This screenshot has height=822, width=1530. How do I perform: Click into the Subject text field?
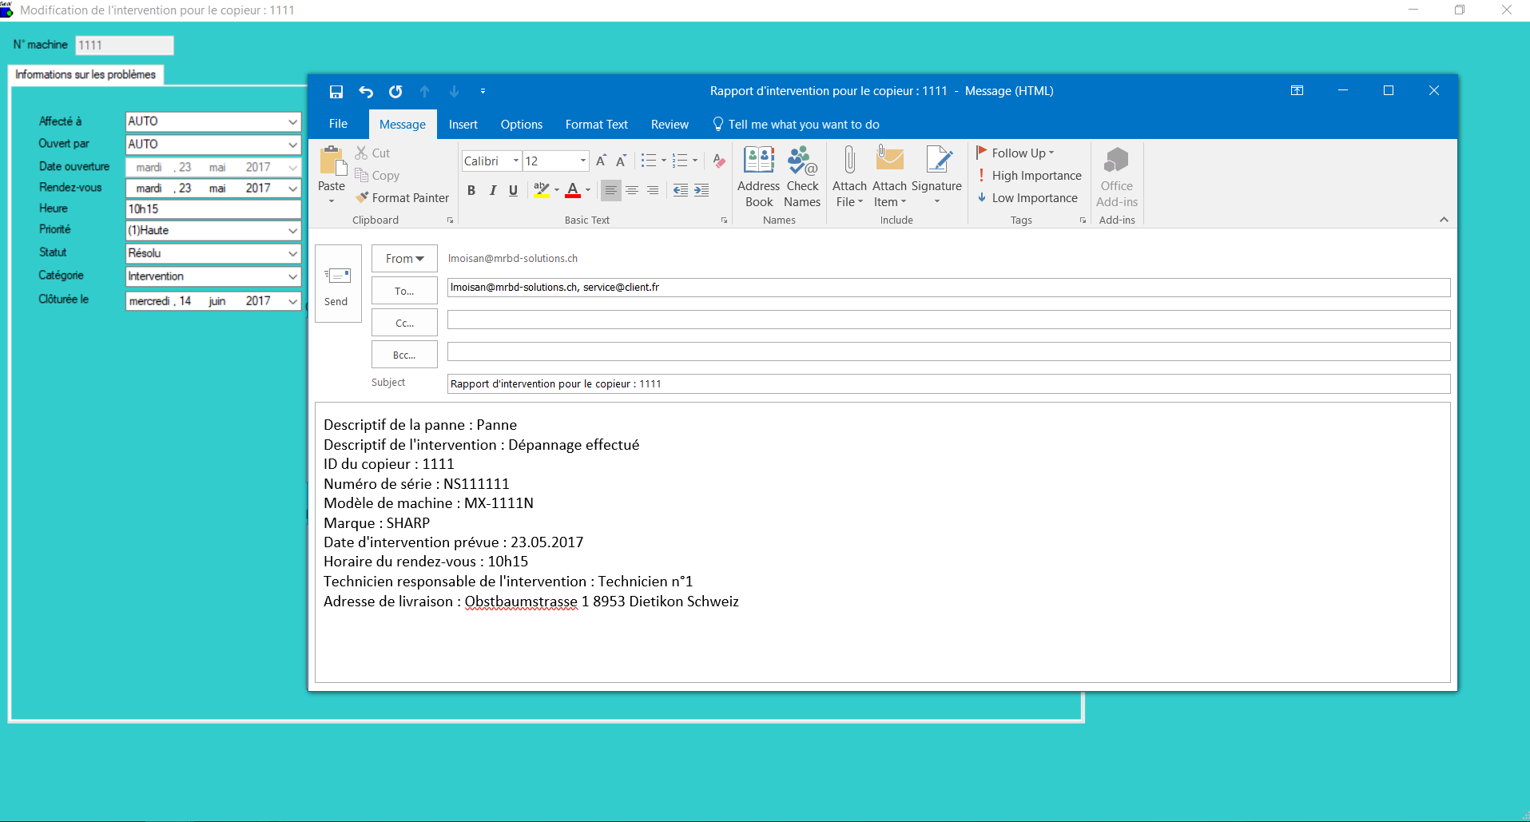click(948, 384)
